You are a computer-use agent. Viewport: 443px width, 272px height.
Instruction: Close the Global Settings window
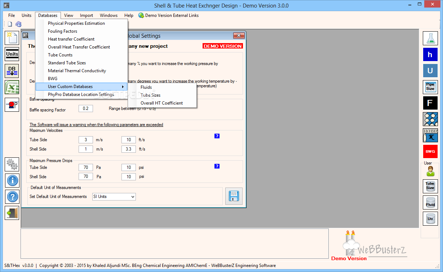(239, 36)
